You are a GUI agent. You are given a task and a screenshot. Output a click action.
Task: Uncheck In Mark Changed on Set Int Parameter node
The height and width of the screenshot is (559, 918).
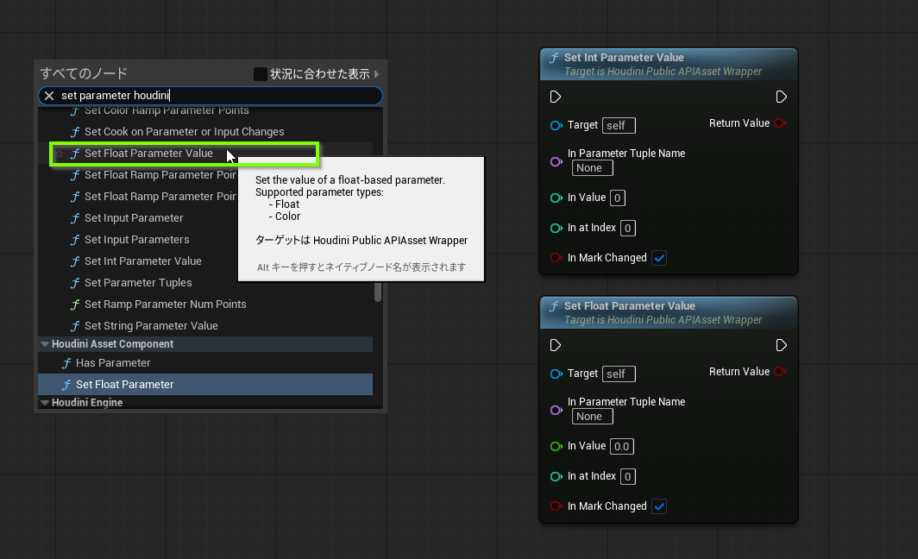[659, 258]
